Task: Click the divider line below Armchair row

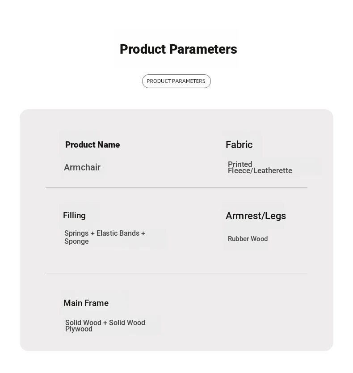Action: (176, 187)
